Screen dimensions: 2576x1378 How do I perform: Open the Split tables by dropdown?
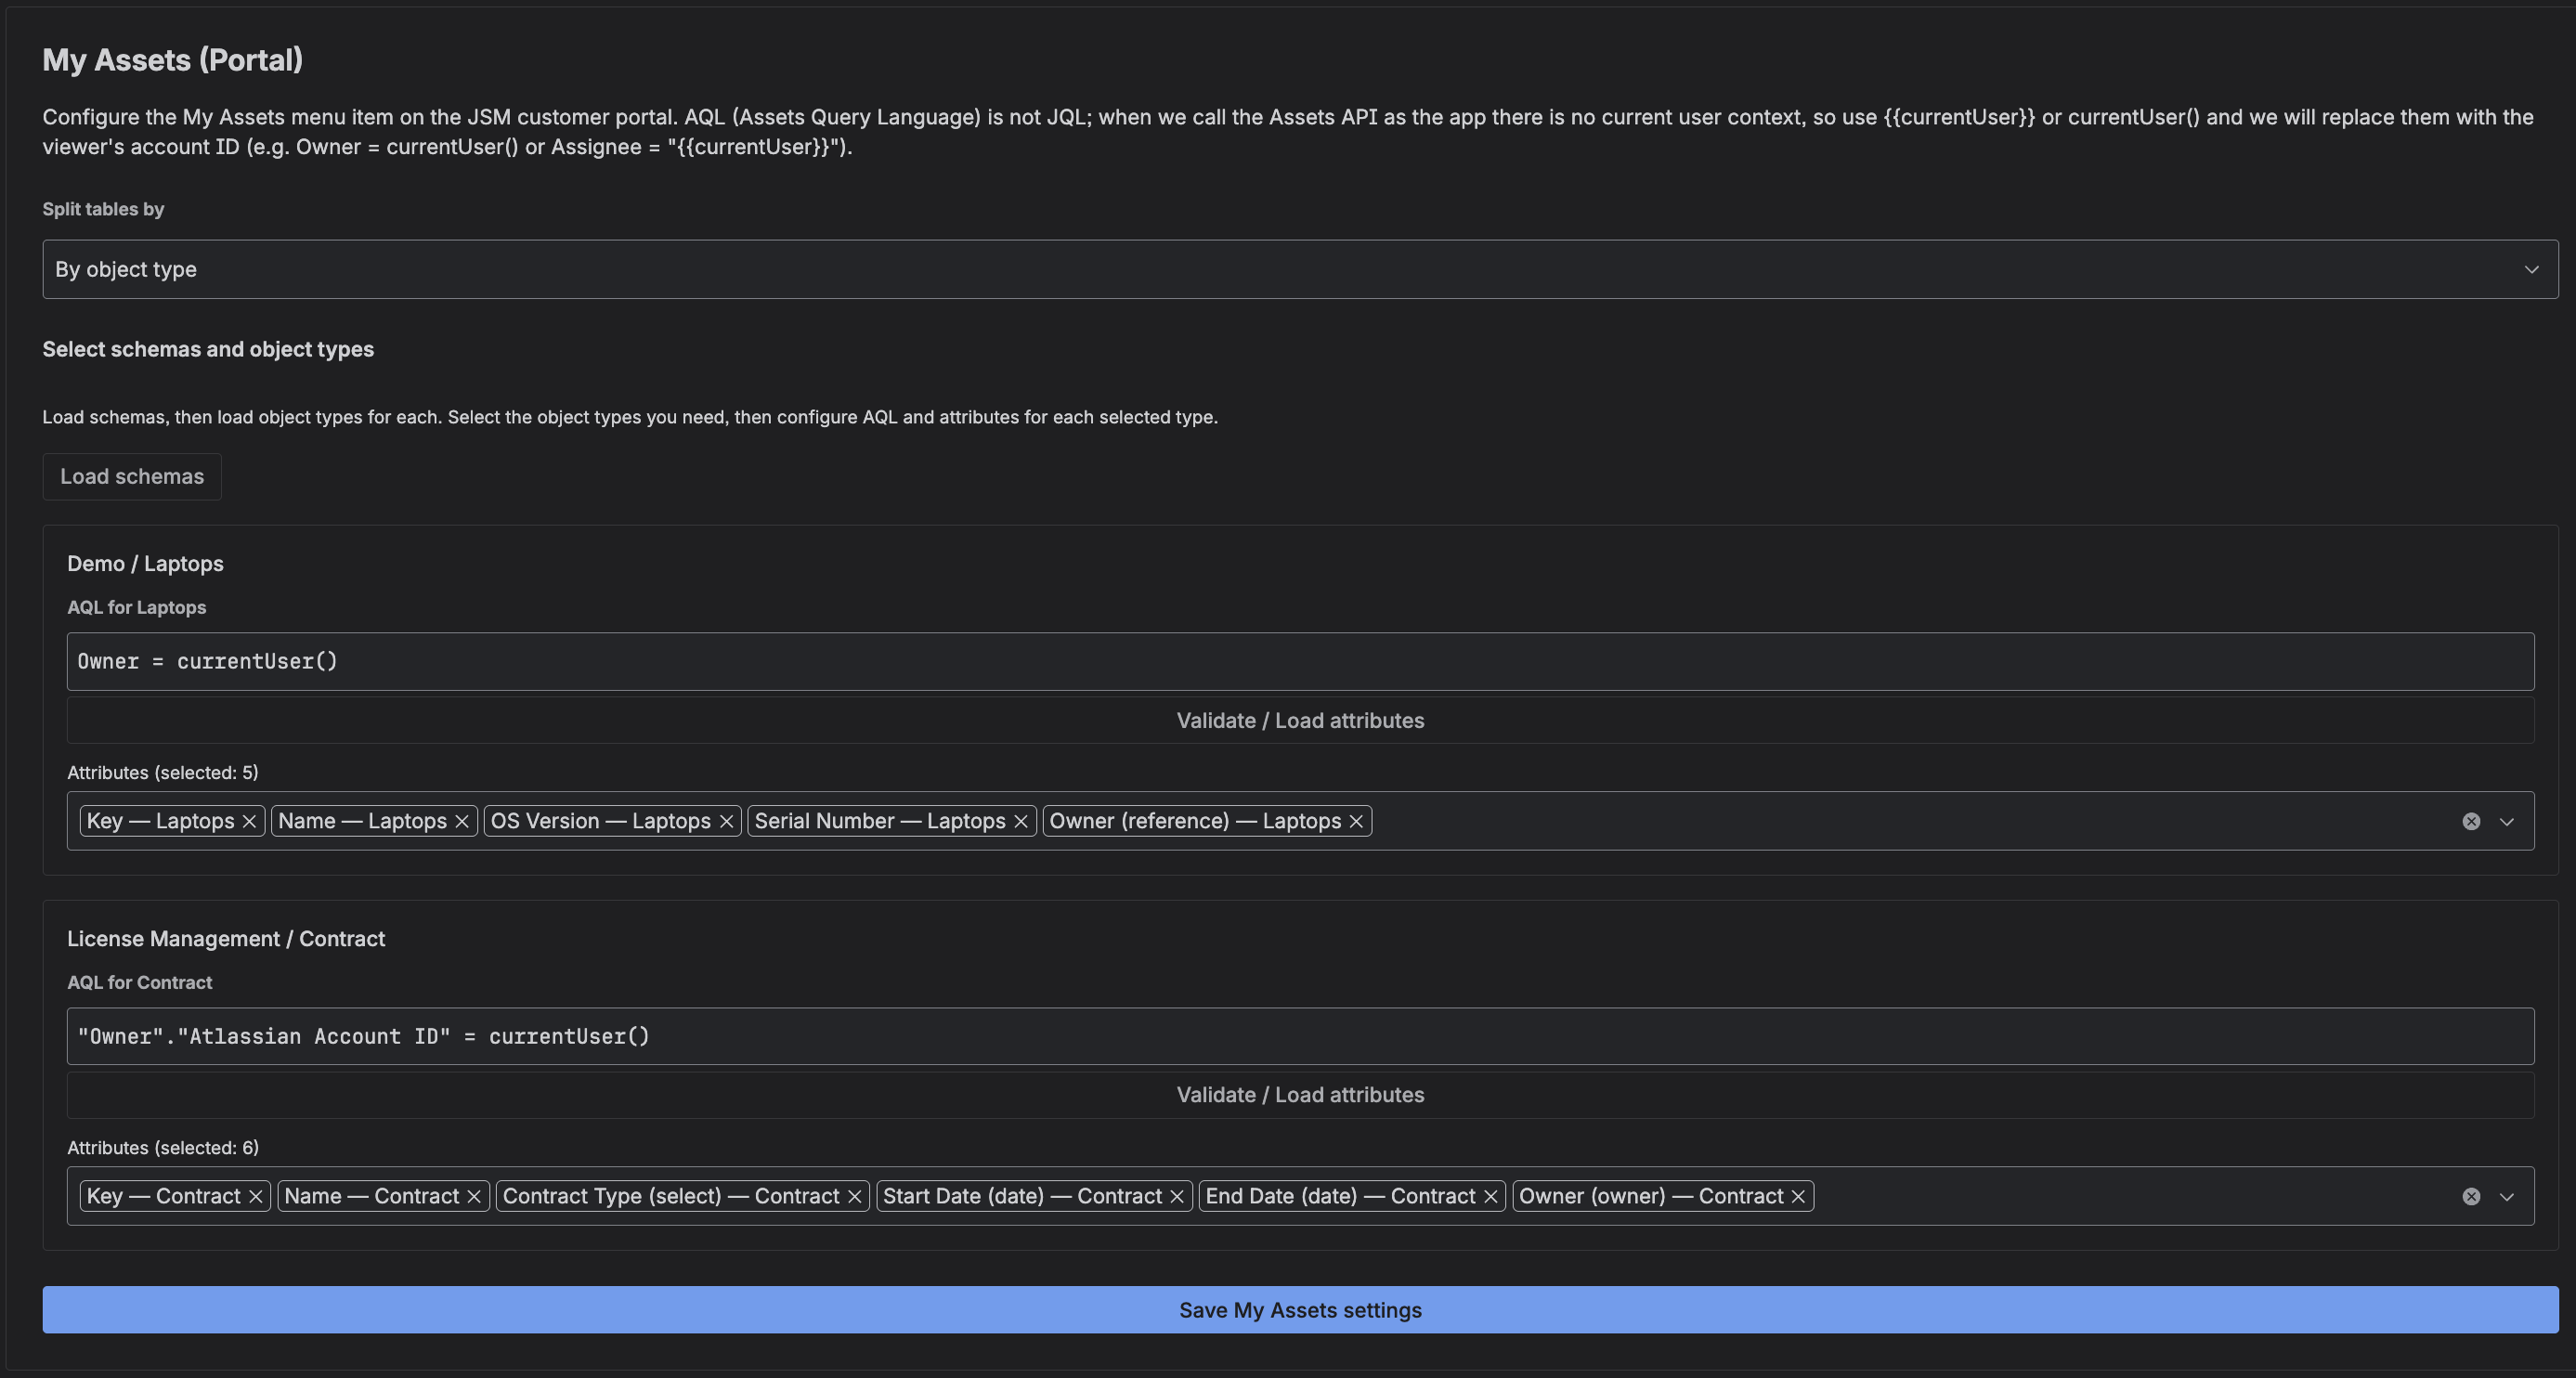pos(1300,269)
